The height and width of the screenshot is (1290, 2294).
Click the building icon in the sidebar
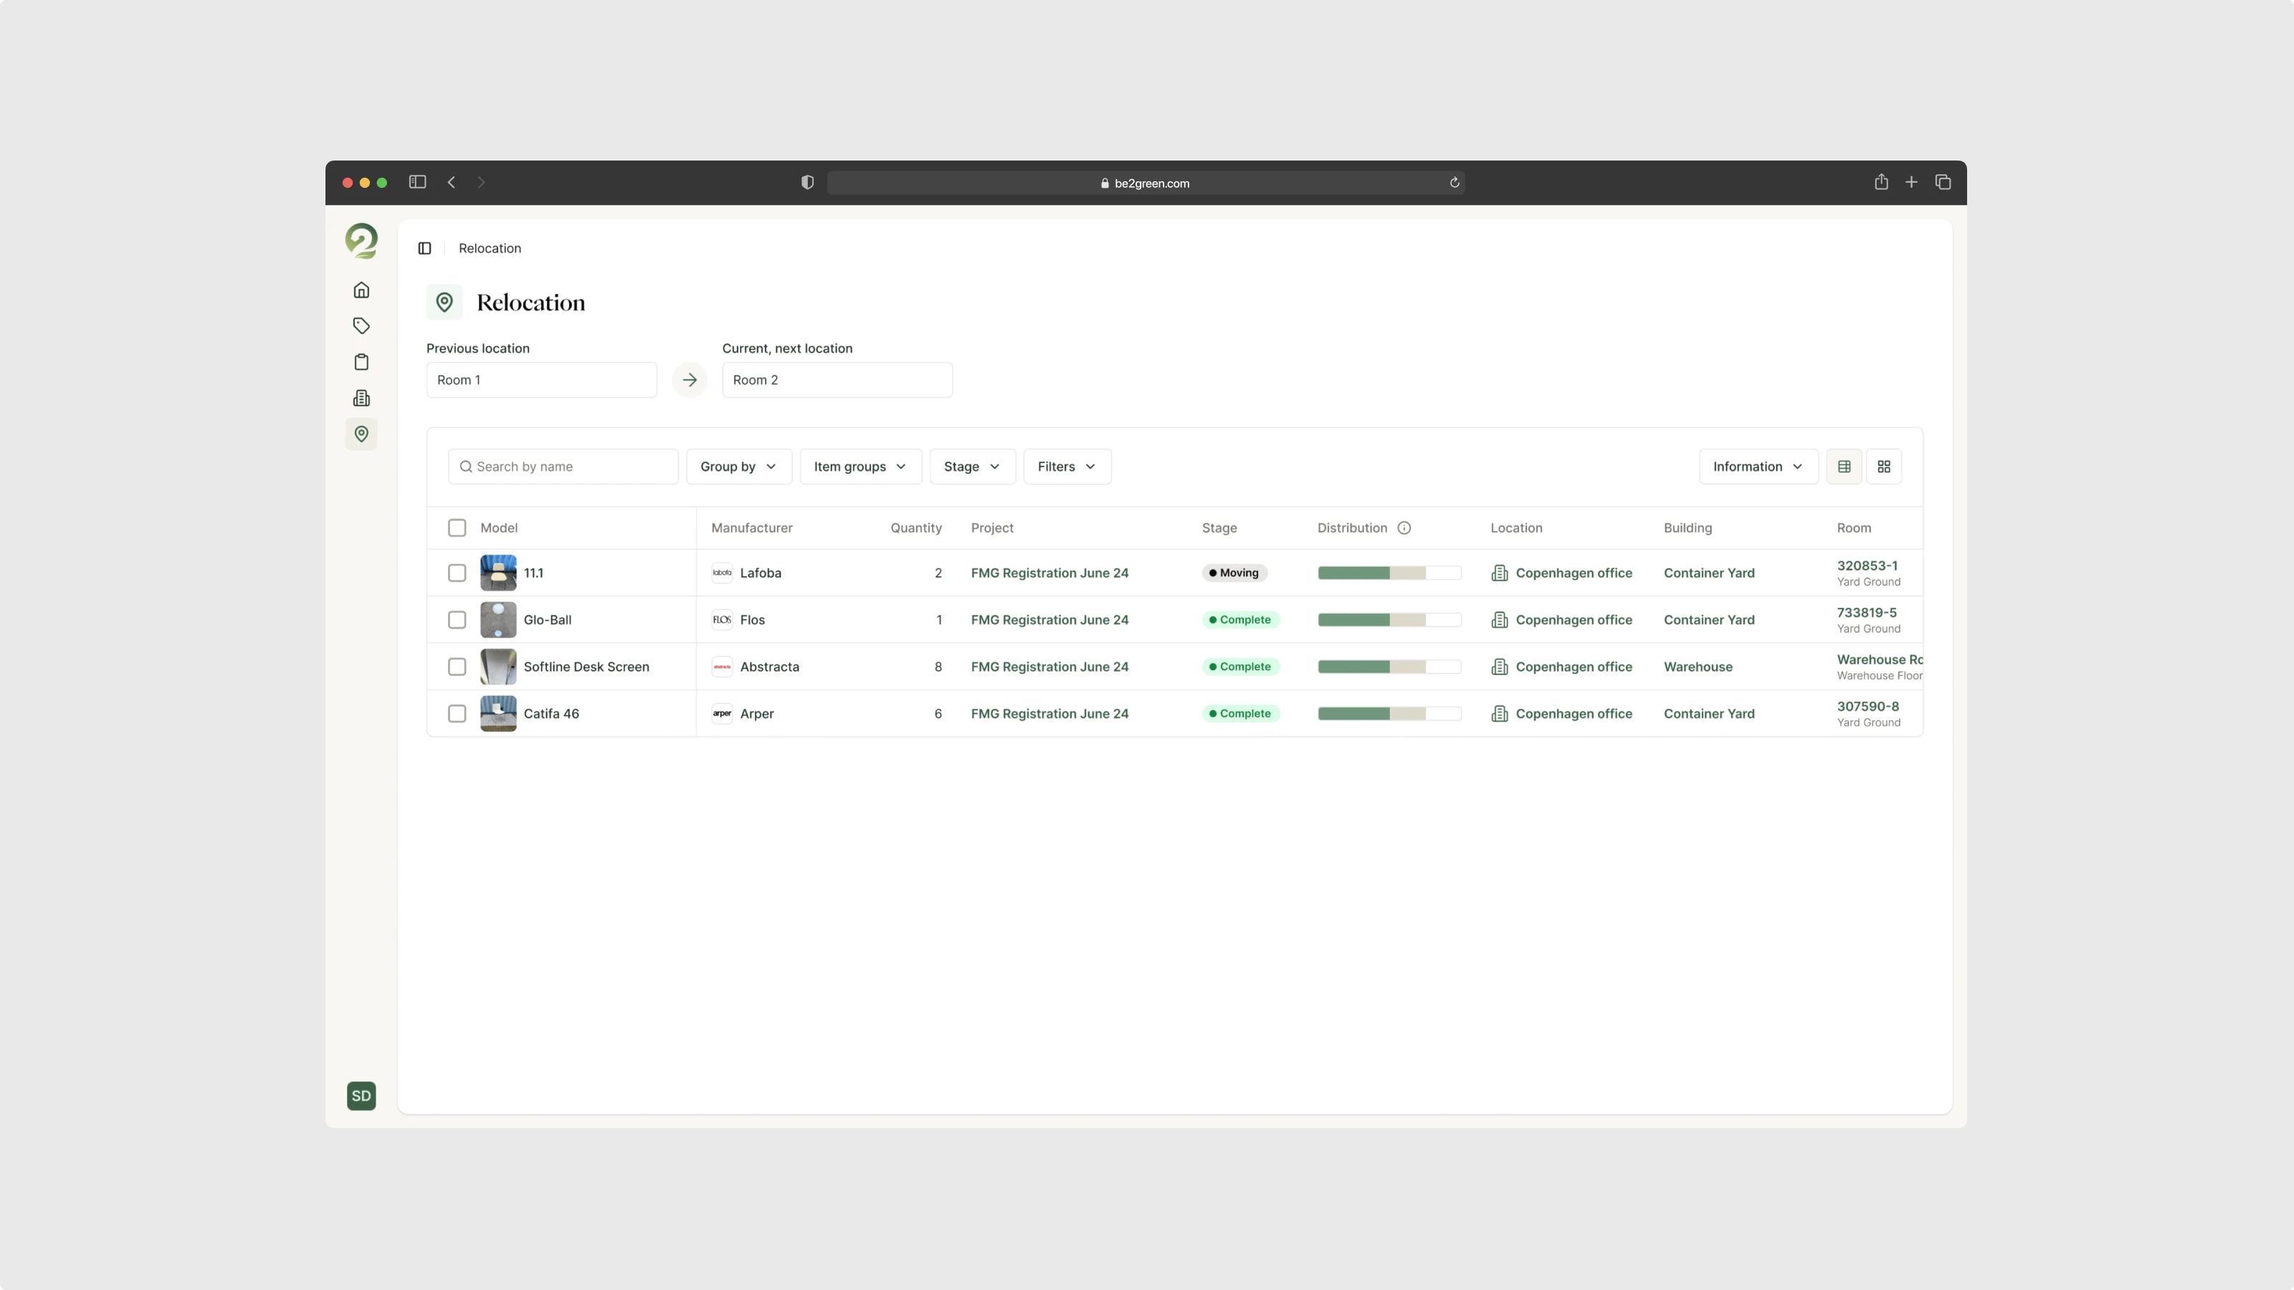point(361,398)
